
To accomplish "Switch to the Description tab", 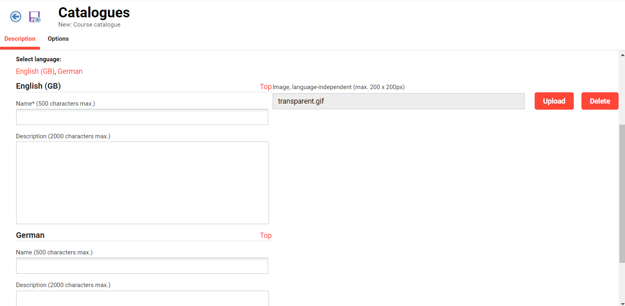I will click(20, 39).
